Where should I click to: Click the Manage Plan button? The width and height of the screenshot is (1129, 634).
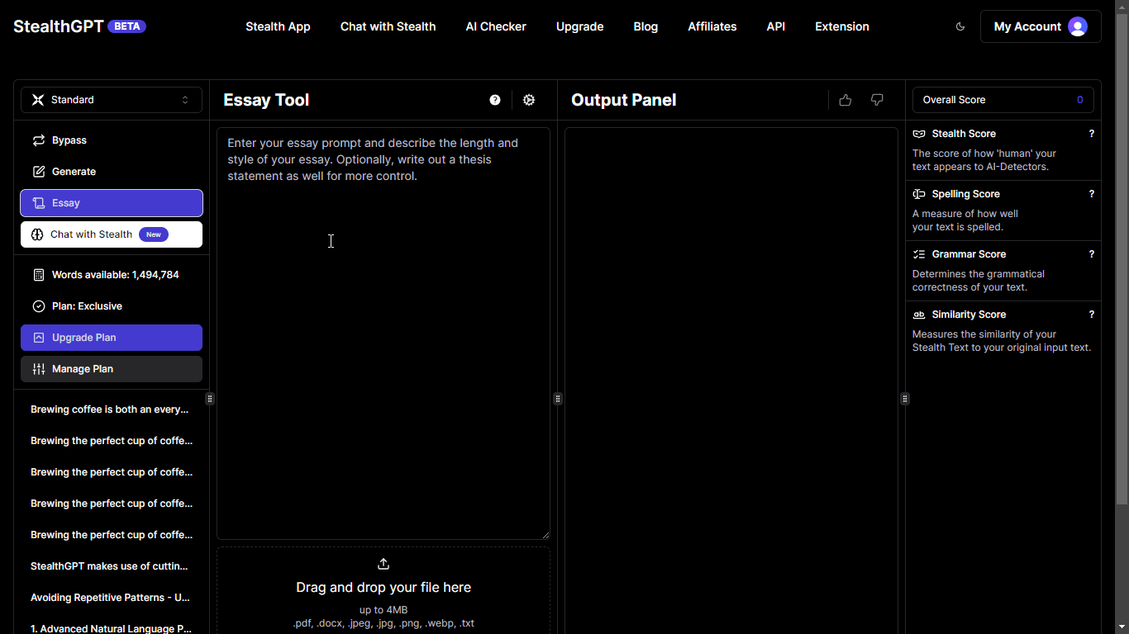click(112, 369)
